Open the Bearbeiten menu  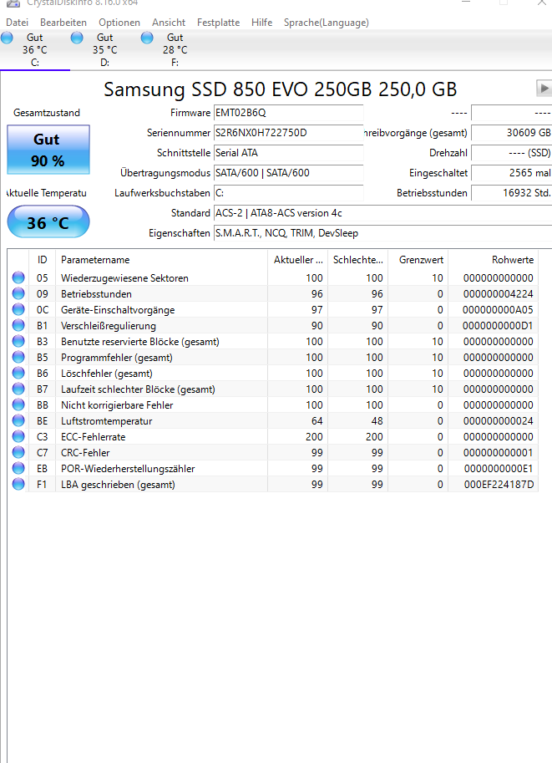point(63,23)
